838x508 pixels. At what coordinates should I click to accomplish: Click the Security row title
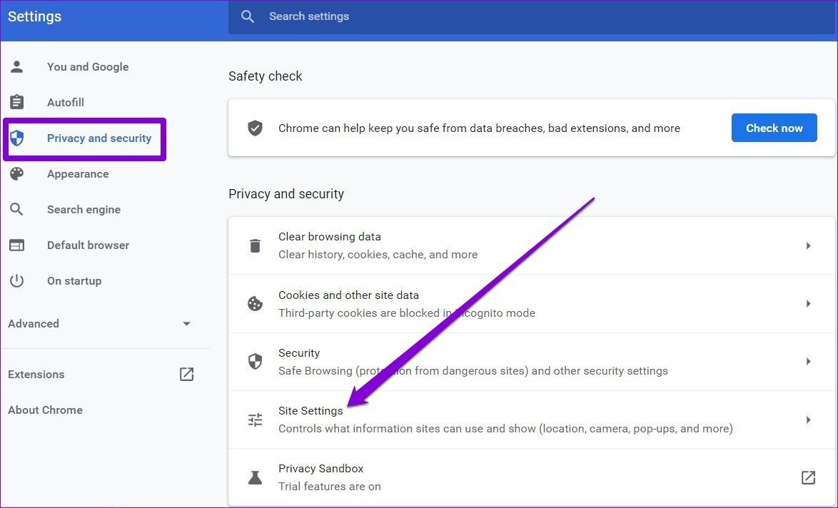click(x=299, y=353)
